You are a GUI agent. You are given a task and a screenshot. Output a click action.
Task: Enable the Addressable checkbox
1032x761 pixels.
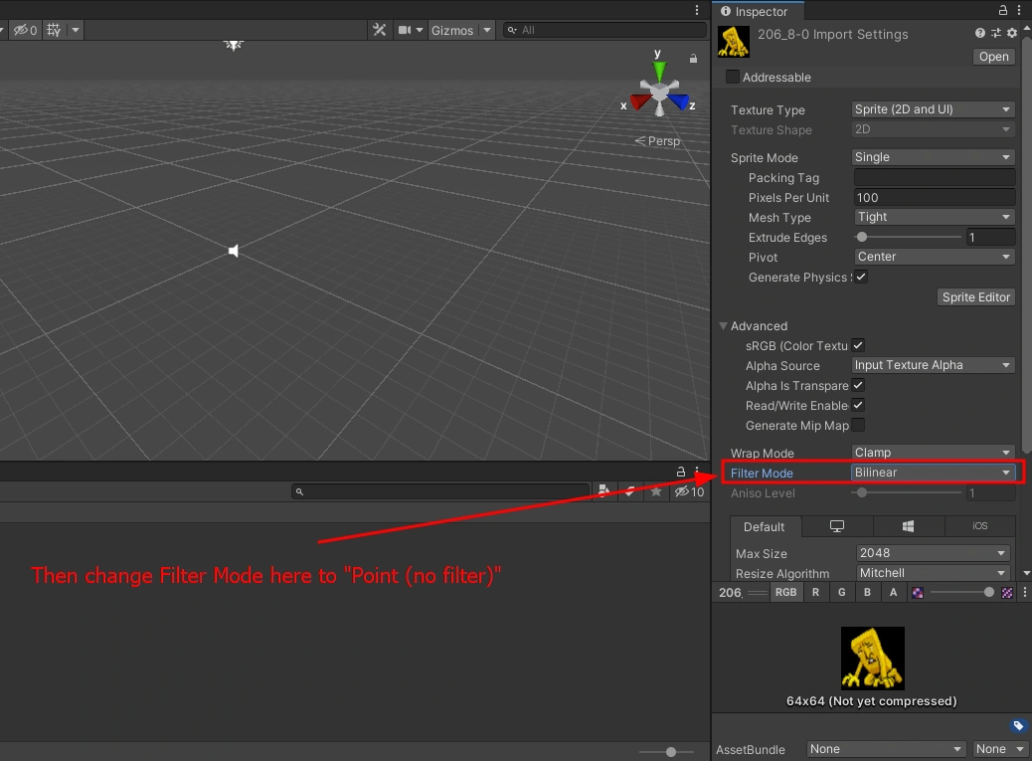click(x=732, y=77)
